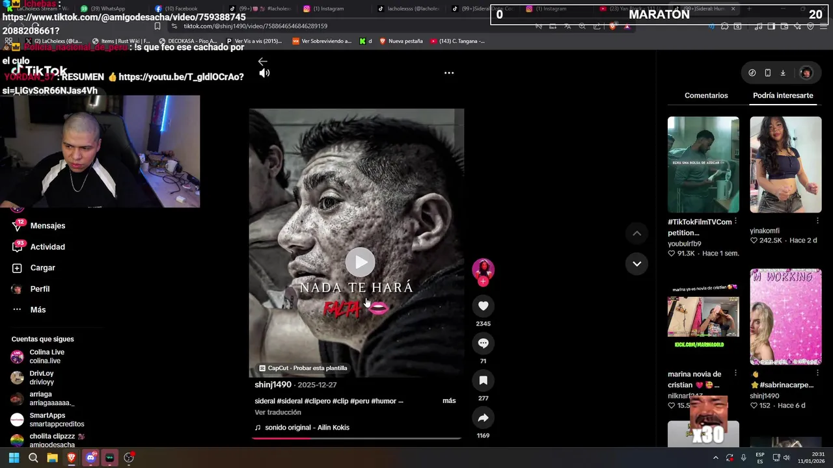Image resolution: width=833 pixels, height=468 pixels.
Task: Show hidden system tray icons chevron
Action: [x=716, y=458]
